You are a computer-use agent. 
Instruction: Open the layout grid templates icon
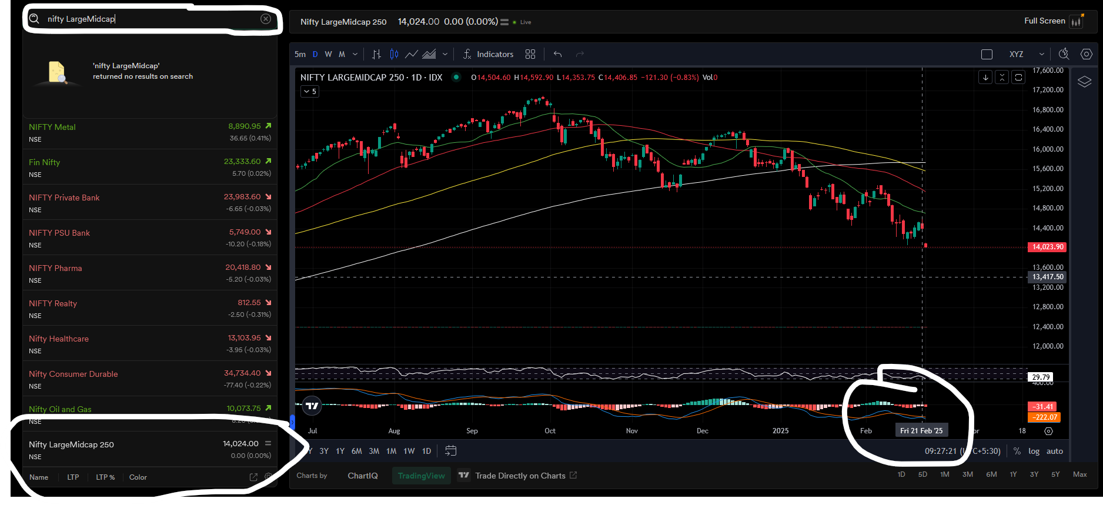530,54
